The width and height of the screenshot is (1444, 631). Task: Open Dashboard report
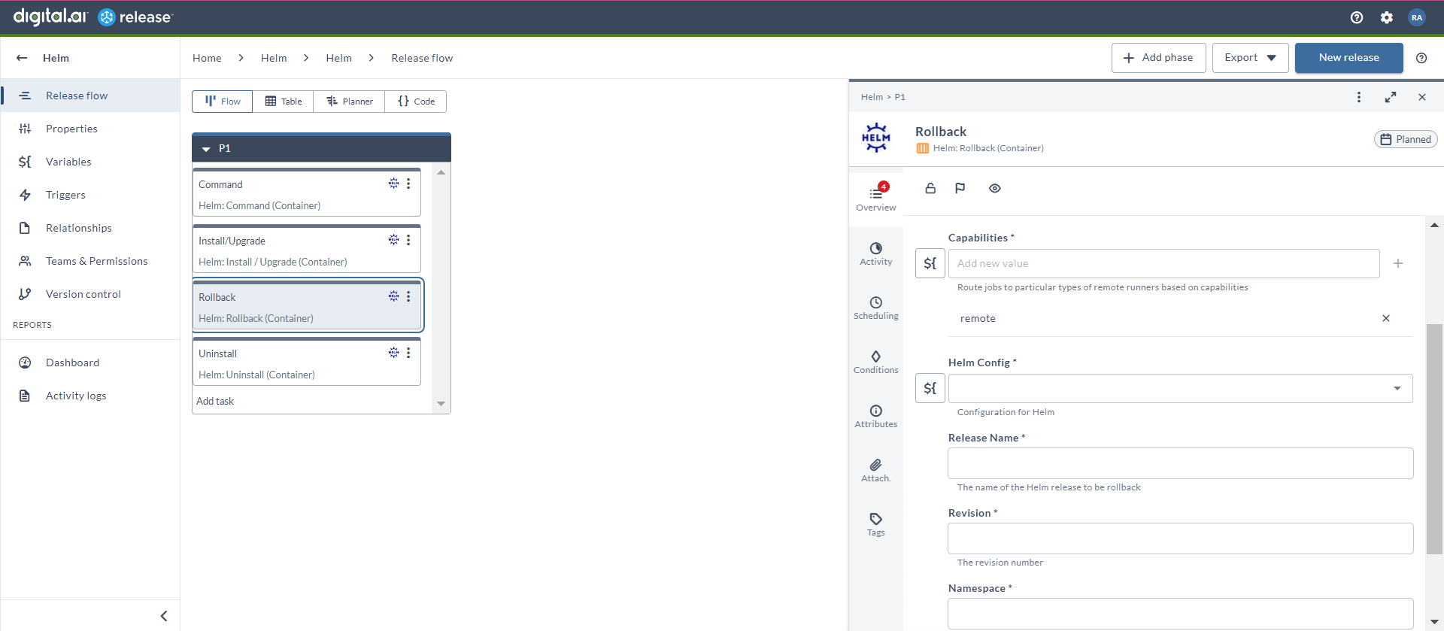click(x=90, y=363)
